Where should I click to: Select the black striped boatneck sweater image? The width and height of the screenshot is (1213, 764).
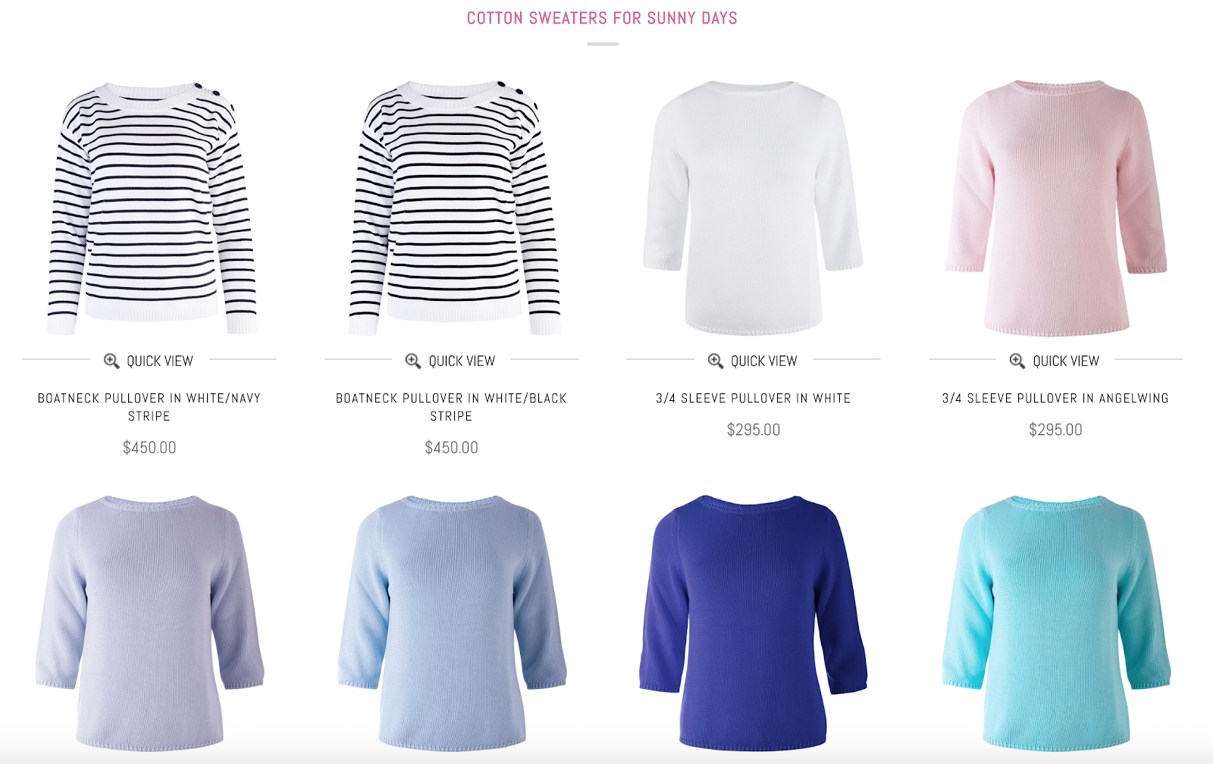[454, 207]
